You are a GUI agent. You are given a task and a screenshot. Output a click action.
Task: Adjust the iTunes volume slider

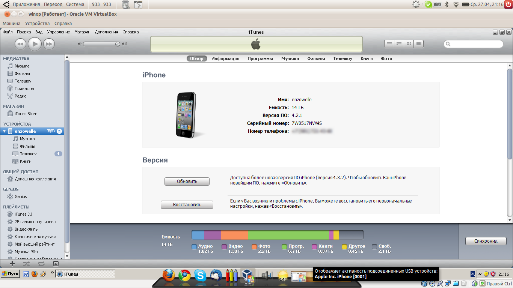point(102,44)
